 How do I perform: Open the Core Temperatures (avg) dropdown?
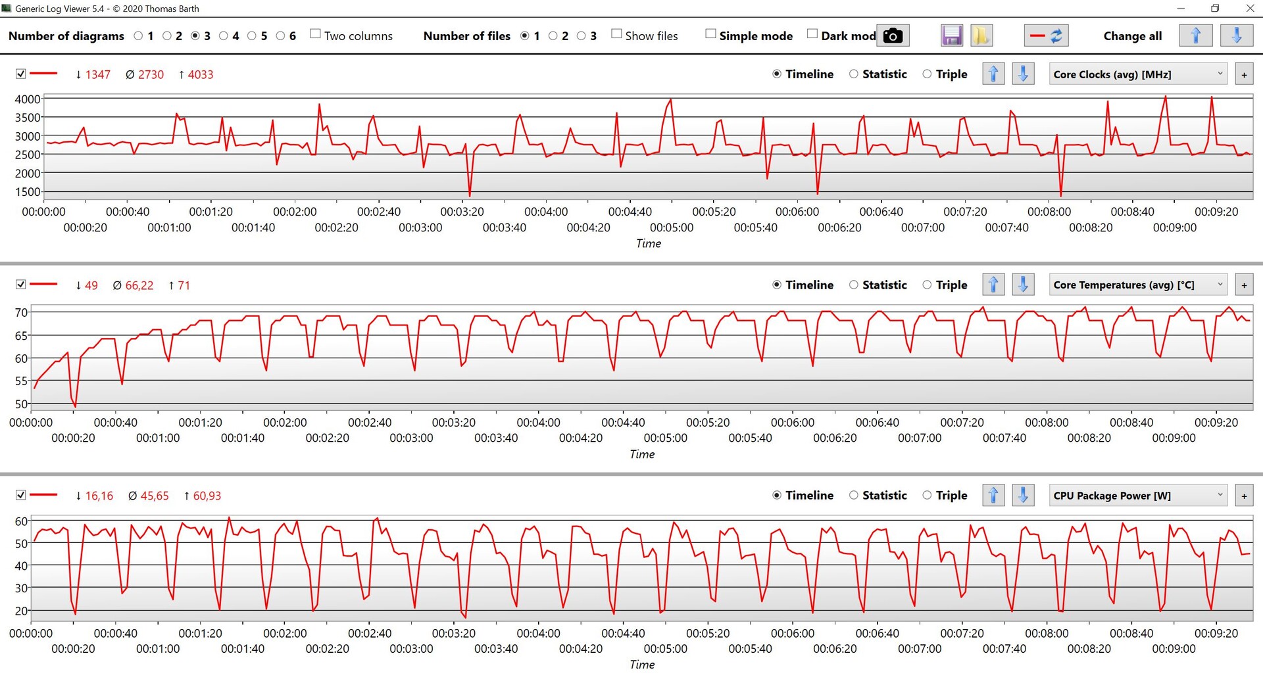[1138, 285]
